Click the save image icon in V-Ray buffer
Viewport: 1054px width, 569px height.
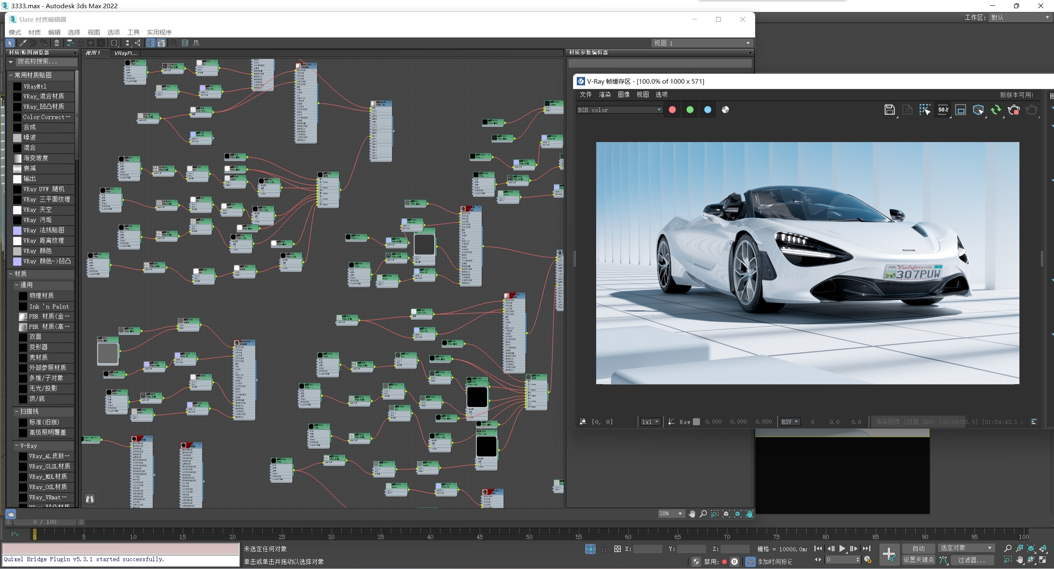coord(890,110)
